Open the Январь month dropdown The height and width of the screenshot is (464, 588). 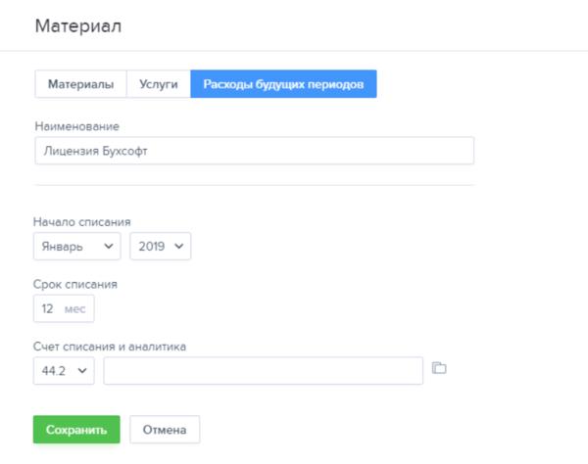click(x=76, y=247)
